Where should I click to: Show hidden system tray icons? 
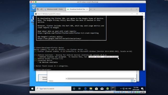(x=121, y=89)
